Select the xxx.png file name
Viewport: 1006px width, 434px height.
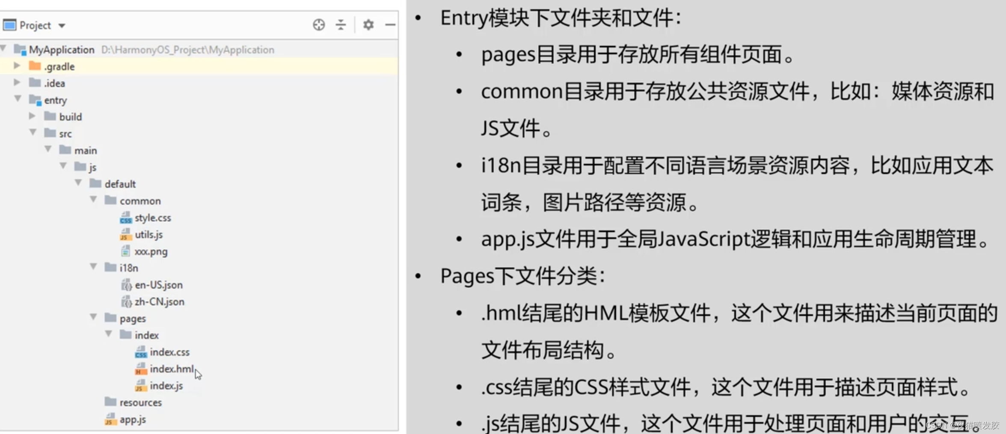(151, 252)
